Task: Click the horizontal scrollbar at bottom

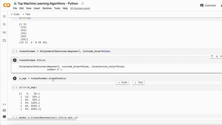Action: tap(42, 119)
